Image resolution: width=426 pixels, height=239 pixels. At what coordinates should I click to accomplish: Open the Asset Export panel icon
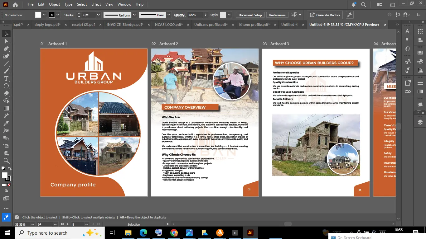click(x=408, y=83)
